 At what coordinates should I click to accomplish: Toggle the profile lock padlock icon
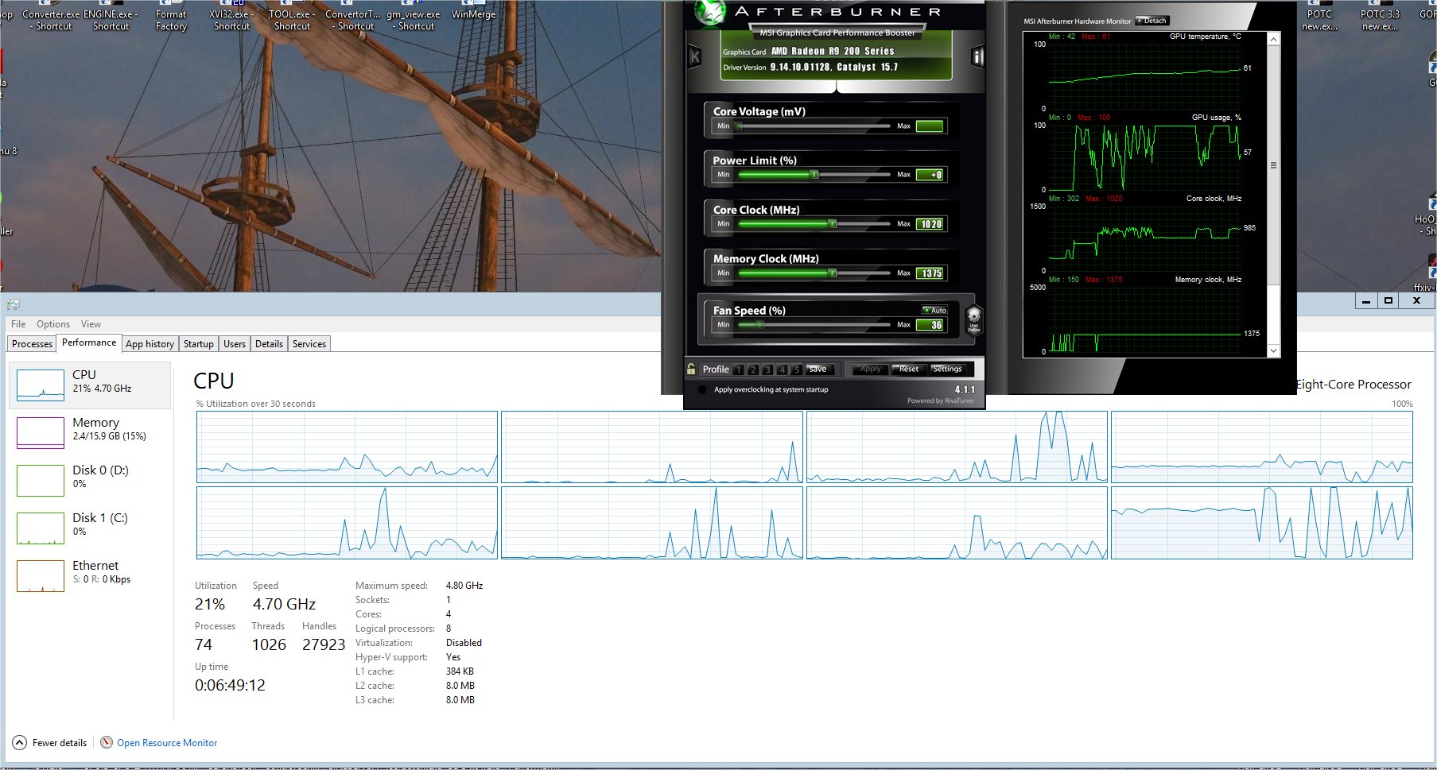pyautogui.click(x=691, y=369)
